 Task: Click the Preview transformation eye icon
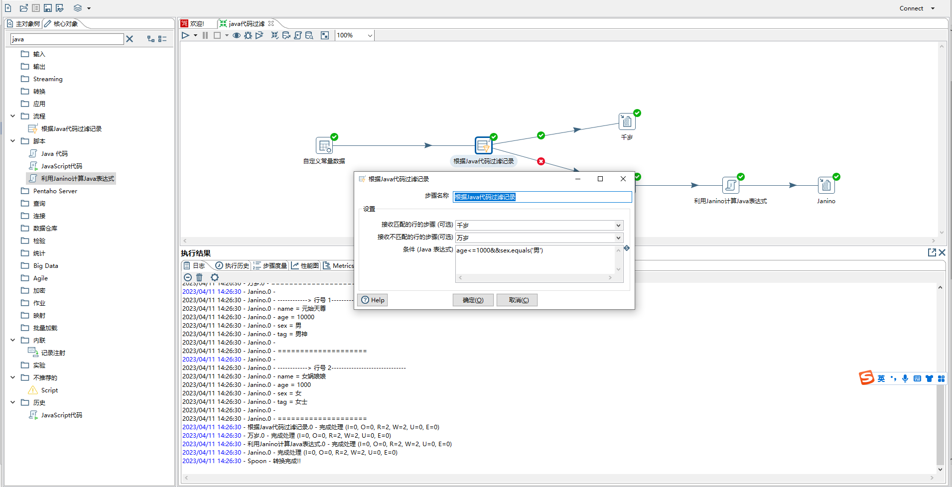tap(237, 35)
